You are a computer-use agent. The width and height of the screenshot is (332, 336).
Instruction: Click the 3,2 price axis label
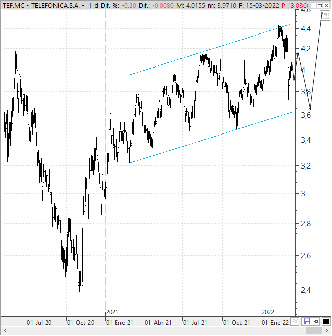[306, 165]
